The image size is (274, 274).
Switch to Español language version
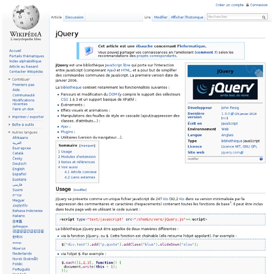[x=19, y=174]
